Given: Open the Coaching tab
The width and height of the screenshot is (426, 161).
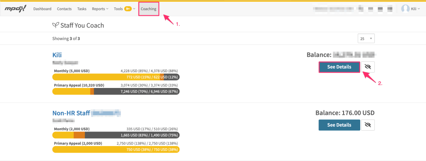Looking at the screenshot, I should click(149, 9).
